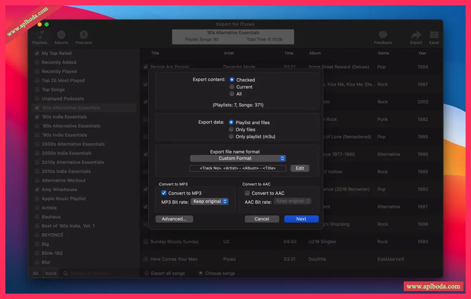The height and width of the screenshot is (299, 471).
Task: Click the playlist search magnifier icon
Action: click(65, 274)
